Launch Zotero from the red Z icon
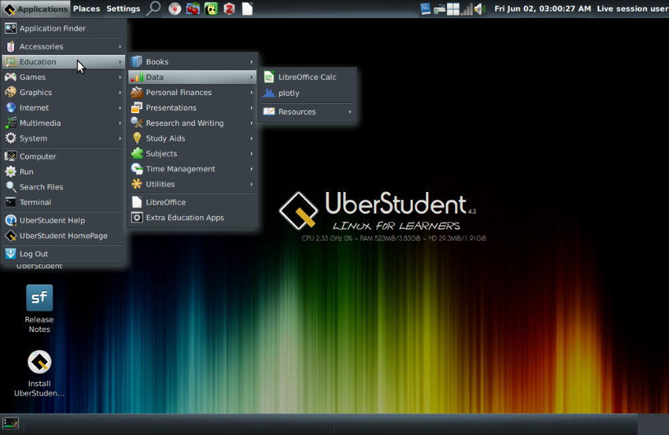Viewport: 669px width, 435px height. pos(229,9)
